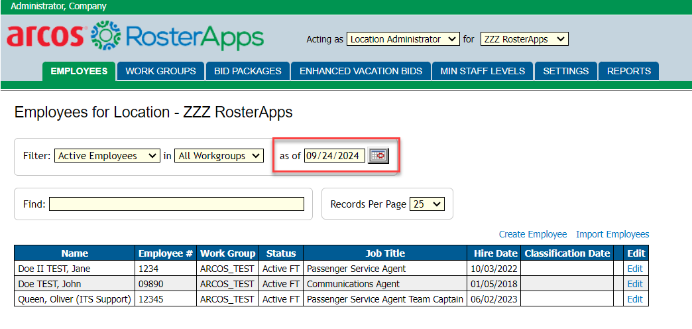The width and height of the screenshot is (692, 329).
Task: Select the Min Staff Levels tab
Action: tap(483, 71)
